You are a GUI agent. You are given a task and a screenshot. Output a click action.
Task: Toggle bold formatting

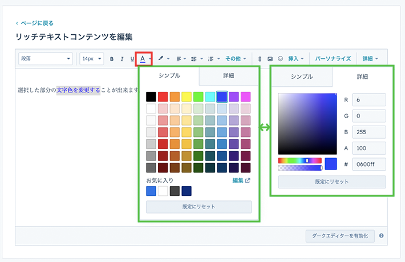[x=112, y=59]
